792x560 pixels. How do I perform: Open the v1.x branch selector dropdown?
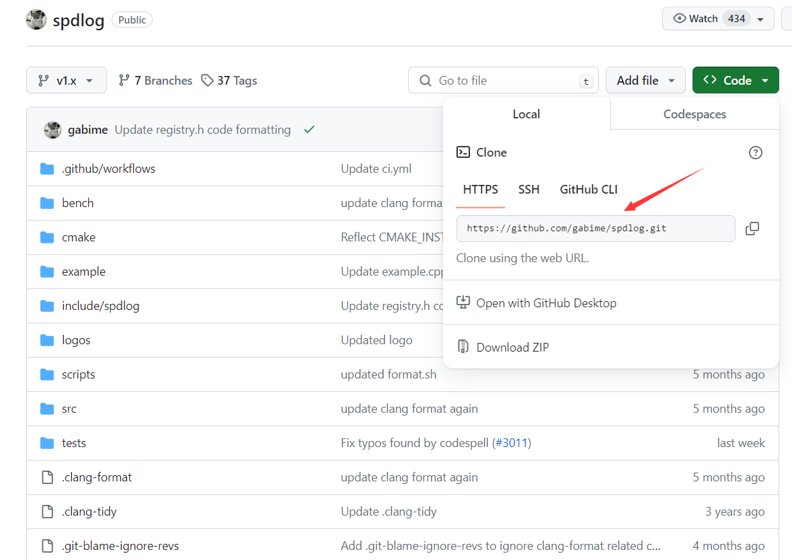67,80
